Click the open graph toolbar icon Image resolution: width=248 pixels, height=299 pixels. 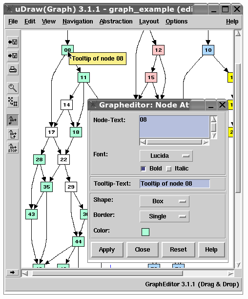[13, 42]
